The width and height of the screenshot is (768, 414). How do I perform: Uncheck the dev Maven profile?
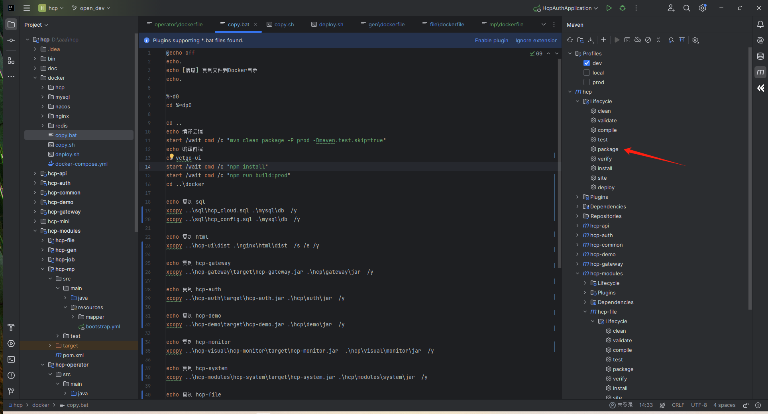[x=587, y=63]
